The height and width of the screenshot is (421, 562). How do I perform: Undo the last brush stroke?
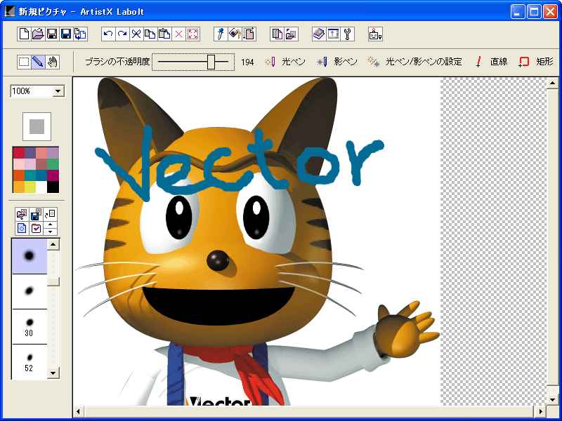(x=108, y=34)
